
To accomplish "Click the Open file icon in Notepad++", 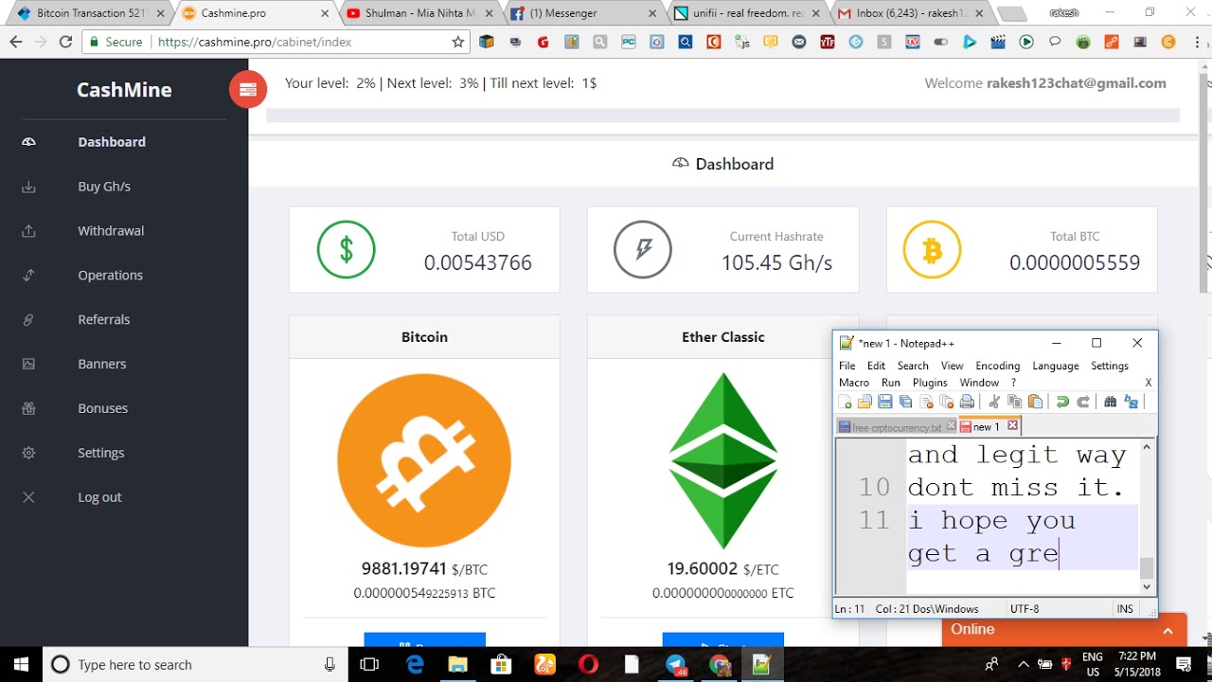I will pos(864,403).
